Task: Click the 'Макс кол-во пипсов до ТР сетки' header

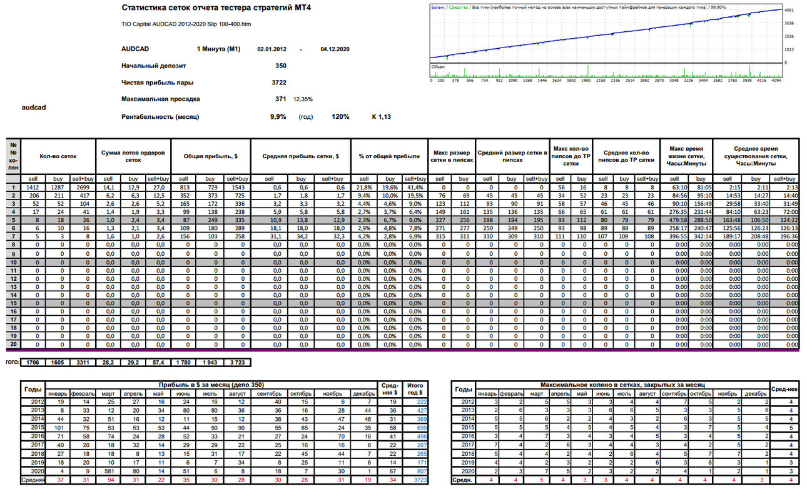Action: click(571, 156)
